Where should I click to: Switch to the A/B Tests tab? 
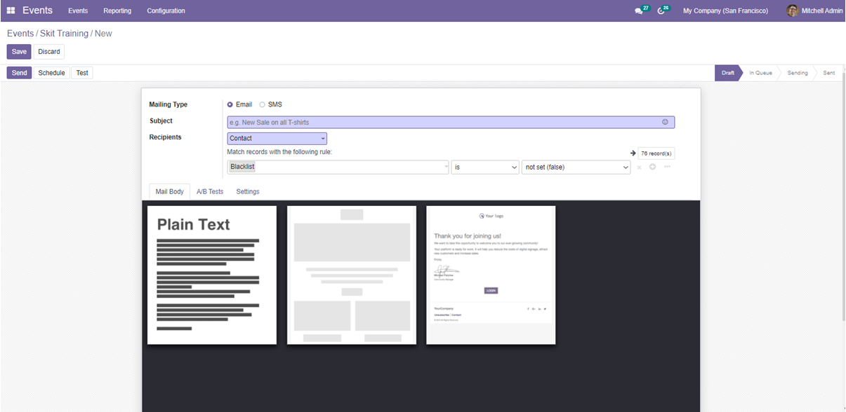pos(209,191)
